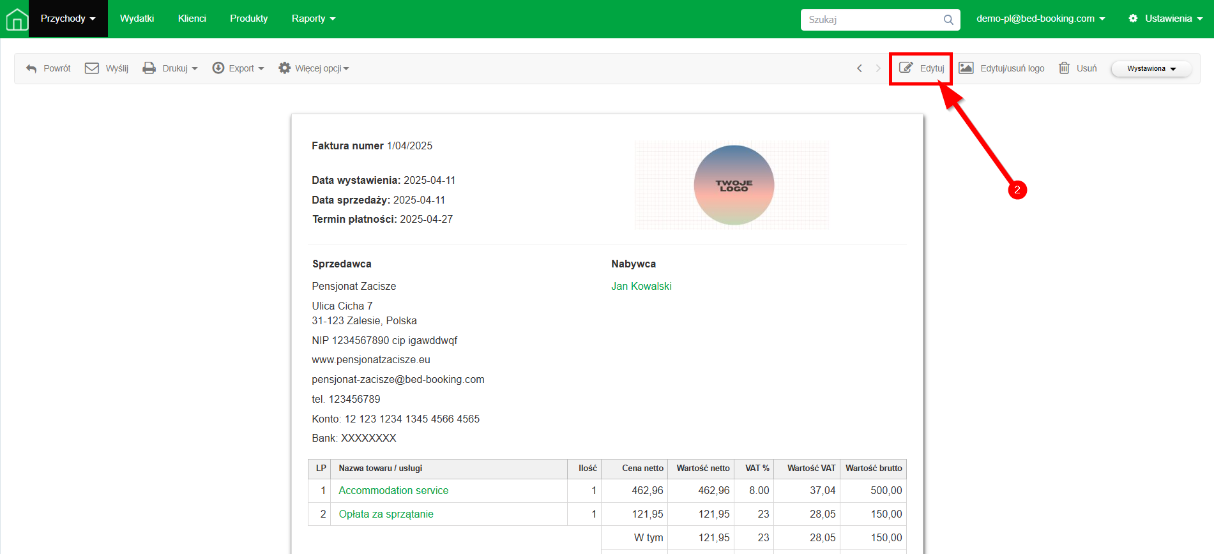Click pensjonat-zacisze@bed-booking.com email text
This screenshot has height=554, width=1214.
398,379
